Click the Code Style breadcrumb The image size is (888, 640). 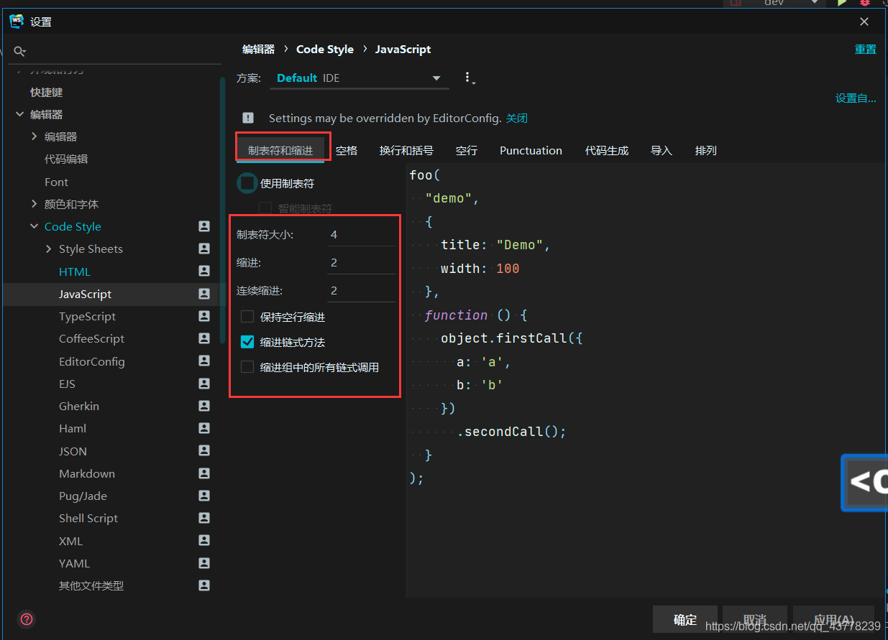(x=325, y=49)
